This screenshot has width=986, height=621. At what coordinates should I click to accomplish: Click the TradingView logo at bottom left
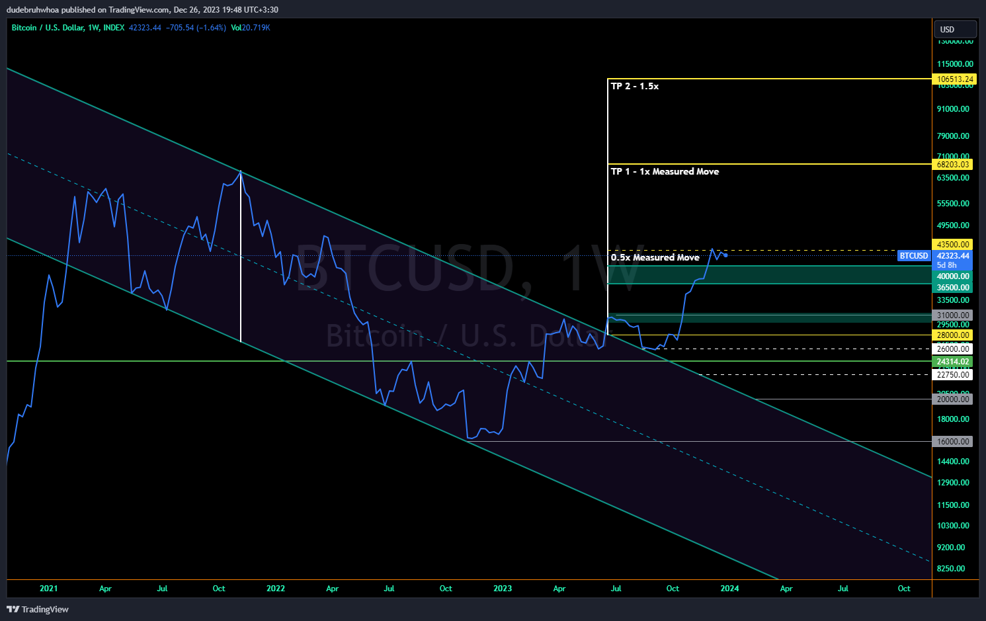(38, 609)
